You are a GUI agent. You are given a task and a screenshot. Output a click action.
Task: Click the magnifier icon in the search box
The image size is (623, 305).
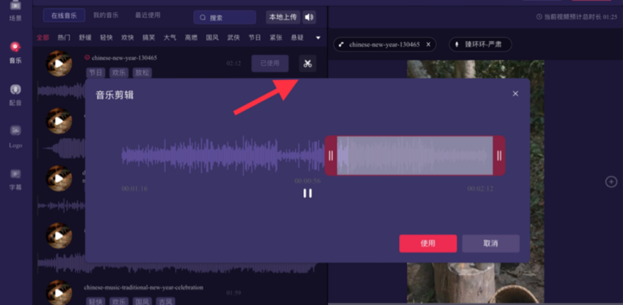(x=202, y=18)
